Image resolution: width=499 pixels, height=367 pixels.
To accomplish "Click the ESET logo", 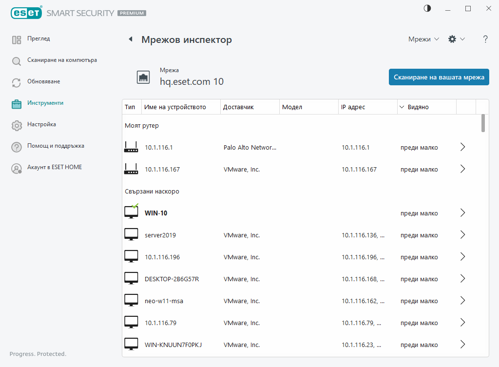I will click(26, 13).
